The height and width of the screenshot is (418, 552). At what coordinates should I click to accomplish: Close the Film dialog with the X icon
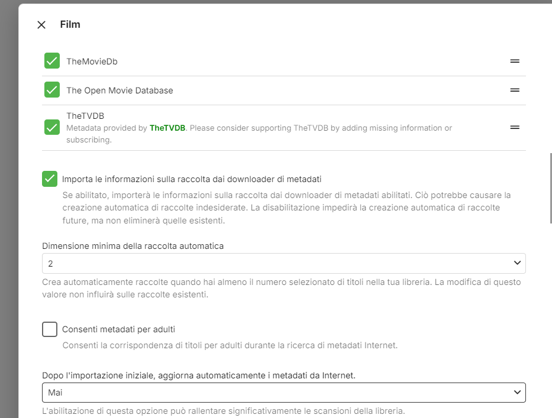[x=41, y=25]
